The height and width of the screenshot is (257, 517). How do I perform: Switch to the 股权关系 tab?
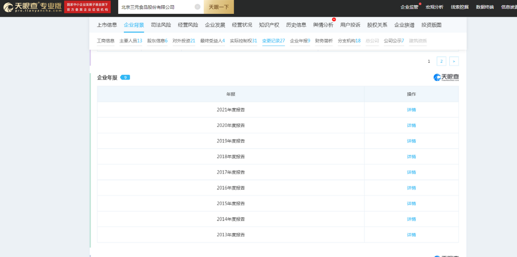377,25
